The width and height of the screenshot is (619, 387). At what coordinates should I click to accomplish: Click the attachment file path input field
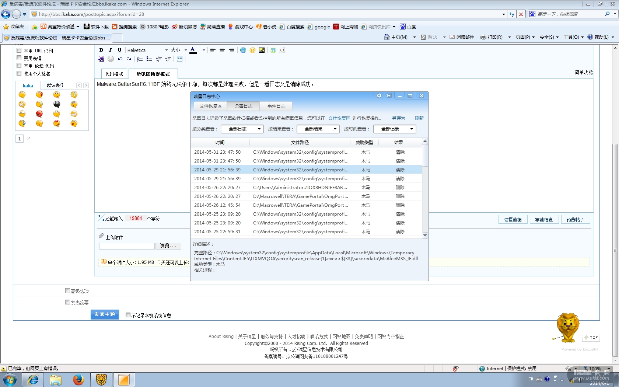127,246
